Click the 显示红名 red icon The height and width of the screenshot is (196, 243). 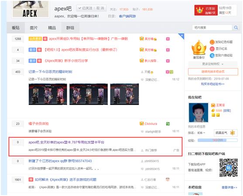[x=212, y=49]
